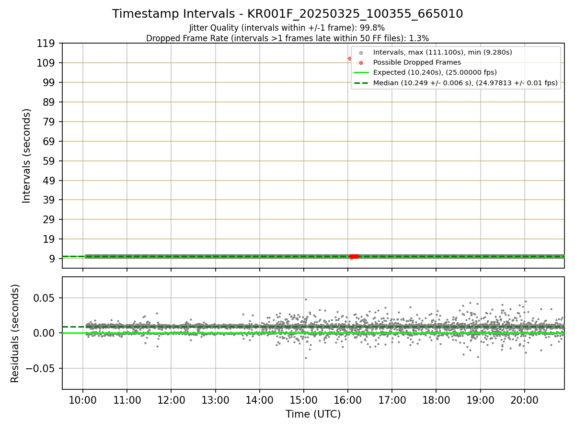This screenshot has width=575, height=431.
Task: Click the Jitter Quality 99.8% subtitle line
Action: coord(287,28)
